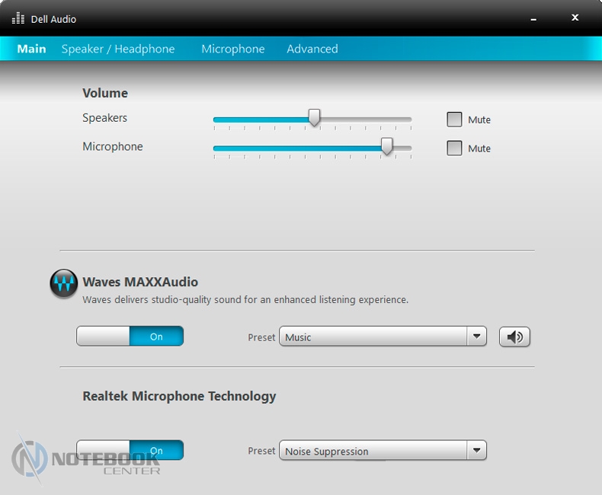This screenshot has height=495, width=602.
Task: Click the Noise Suppression preset text field
Action: [x=373, y=451]
